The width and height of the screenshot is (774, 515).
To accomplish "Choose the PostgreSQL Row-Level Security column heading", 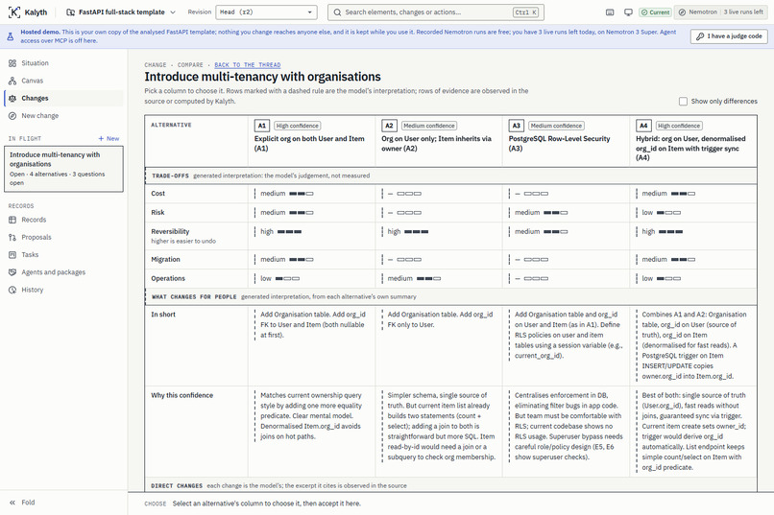I will (559, 144).
